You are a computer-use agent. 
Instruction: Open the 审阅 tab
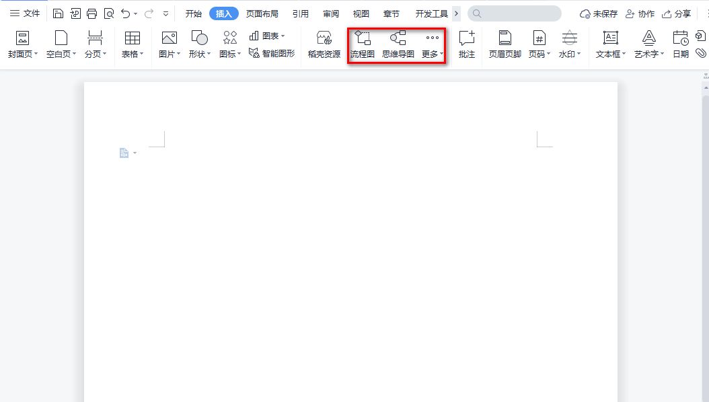331,13
